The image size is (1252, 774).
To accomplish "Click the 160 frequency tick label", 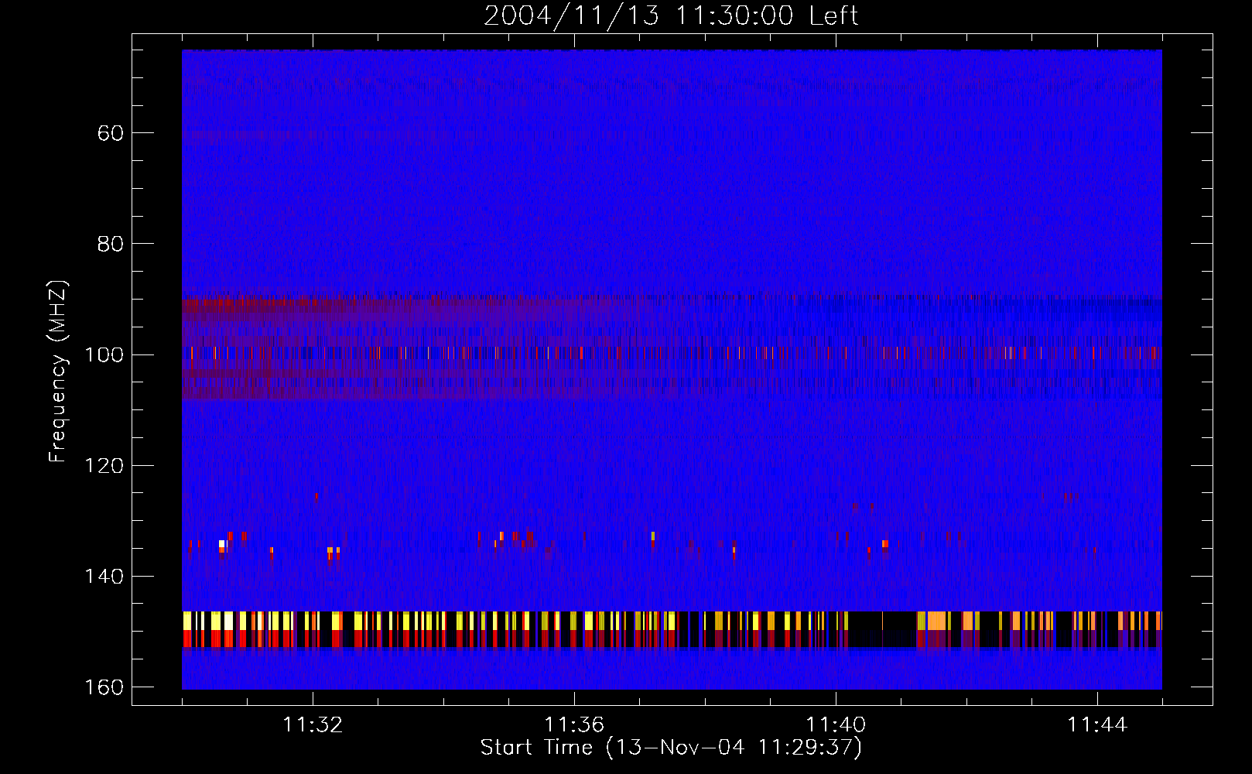I will [x=104, y=687].
